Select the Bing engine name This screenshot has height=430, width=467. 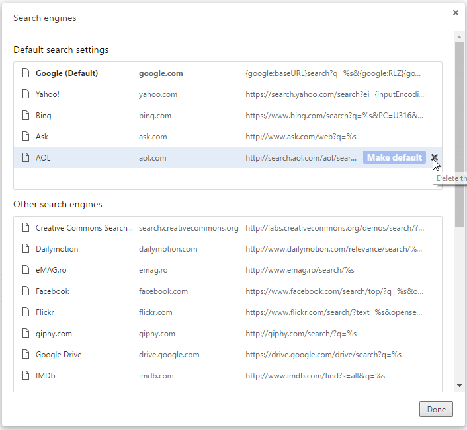pyautogui.click(x=44, y=116)
